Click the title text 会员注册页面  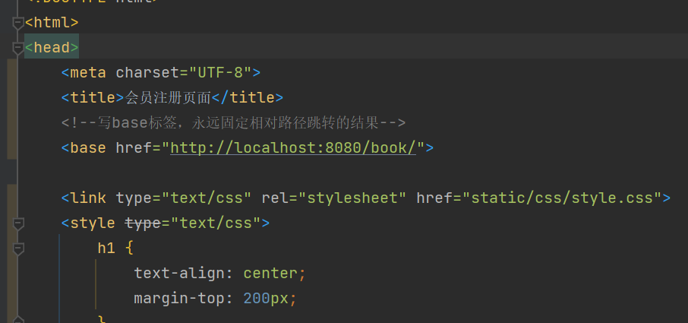coord(168,98)
